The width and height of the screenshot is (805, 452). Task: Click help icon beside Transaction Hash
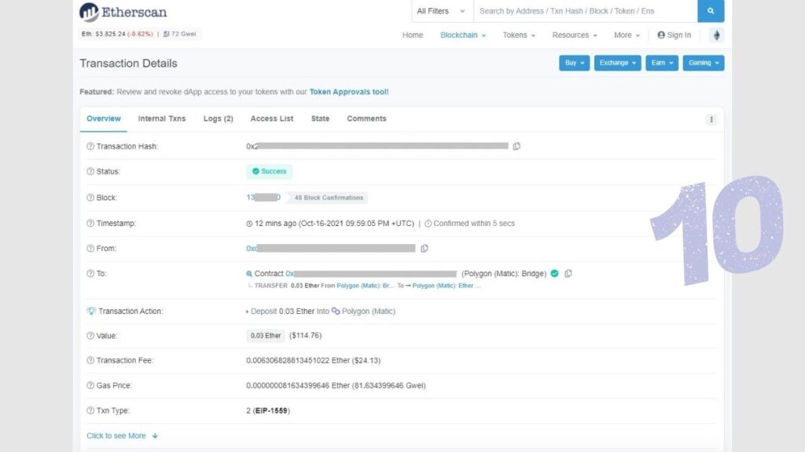(x=90, y=147)
